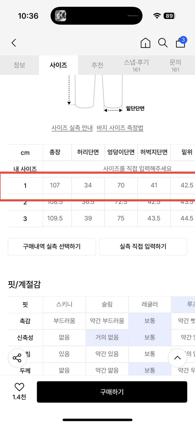Open the cart showing 3 items

180,43
